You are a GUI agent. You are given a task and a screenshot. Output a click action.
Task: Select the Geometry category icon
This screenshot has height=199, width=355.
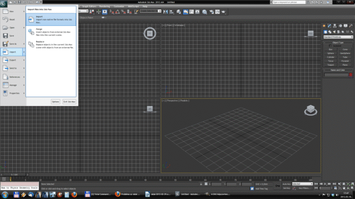tap(326, 32)
